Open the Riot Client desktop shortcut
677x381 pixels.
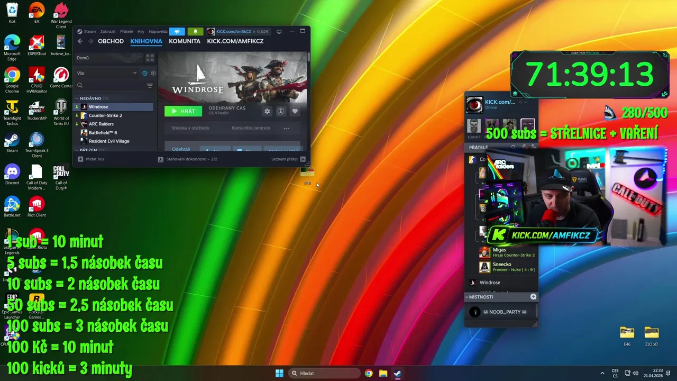[36, 207]
